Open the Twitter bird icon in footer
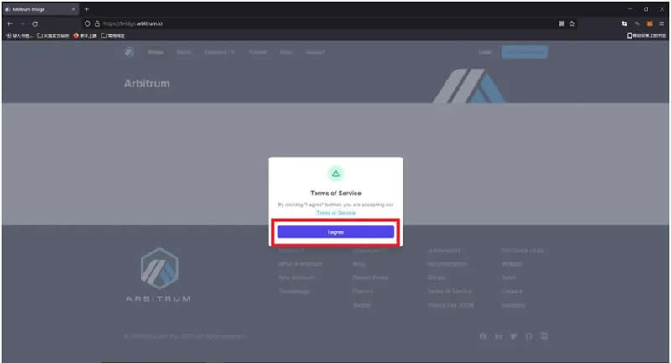The height and width of the screenshot is (363, 671). 513,336
